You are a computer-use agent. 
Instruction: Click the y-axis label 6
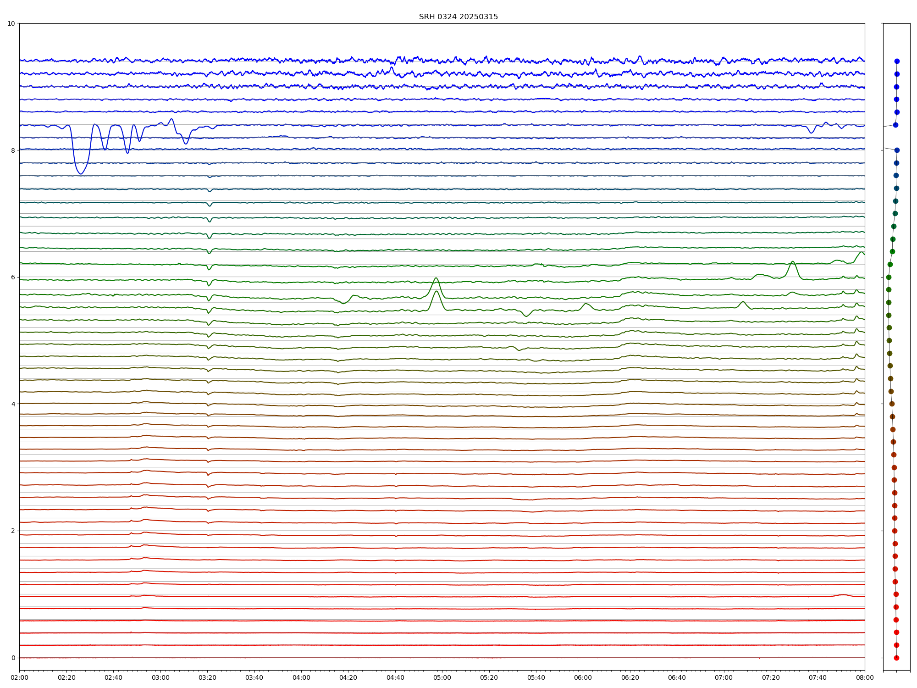pos(13,277)
